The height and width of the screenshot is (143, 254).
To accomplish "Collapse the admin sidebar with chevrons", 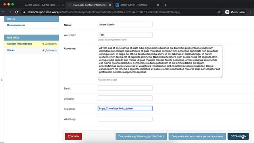I will 2,79.
